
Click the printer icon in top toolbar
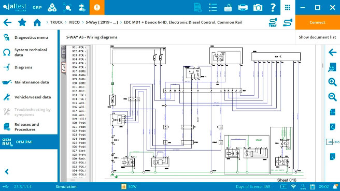click(x=243, y=8)
